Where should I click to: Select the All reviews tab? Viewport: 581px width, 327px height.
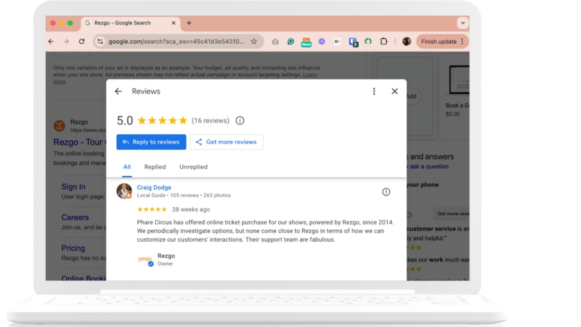(x=126, y=167)
